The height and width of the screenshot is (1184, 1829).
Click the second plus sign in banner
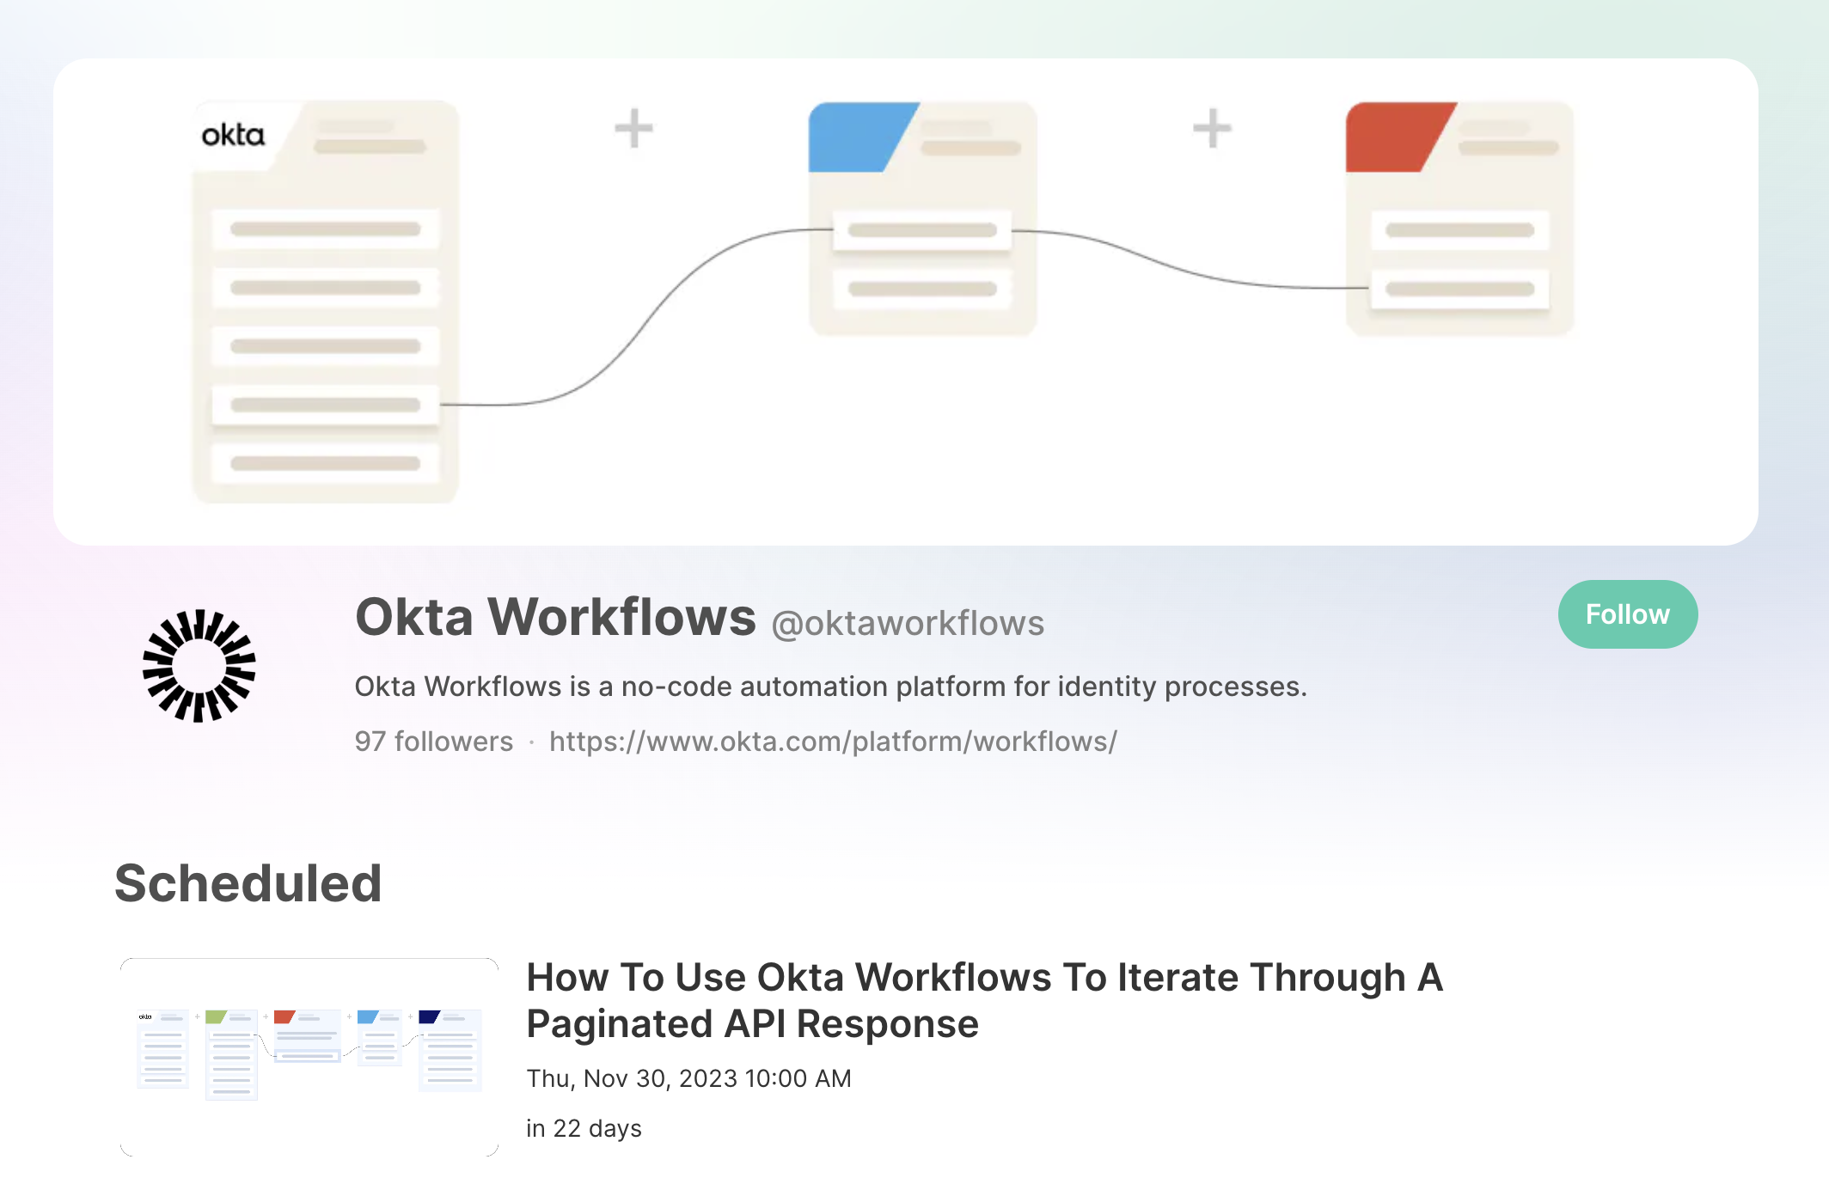point(1212,128)
